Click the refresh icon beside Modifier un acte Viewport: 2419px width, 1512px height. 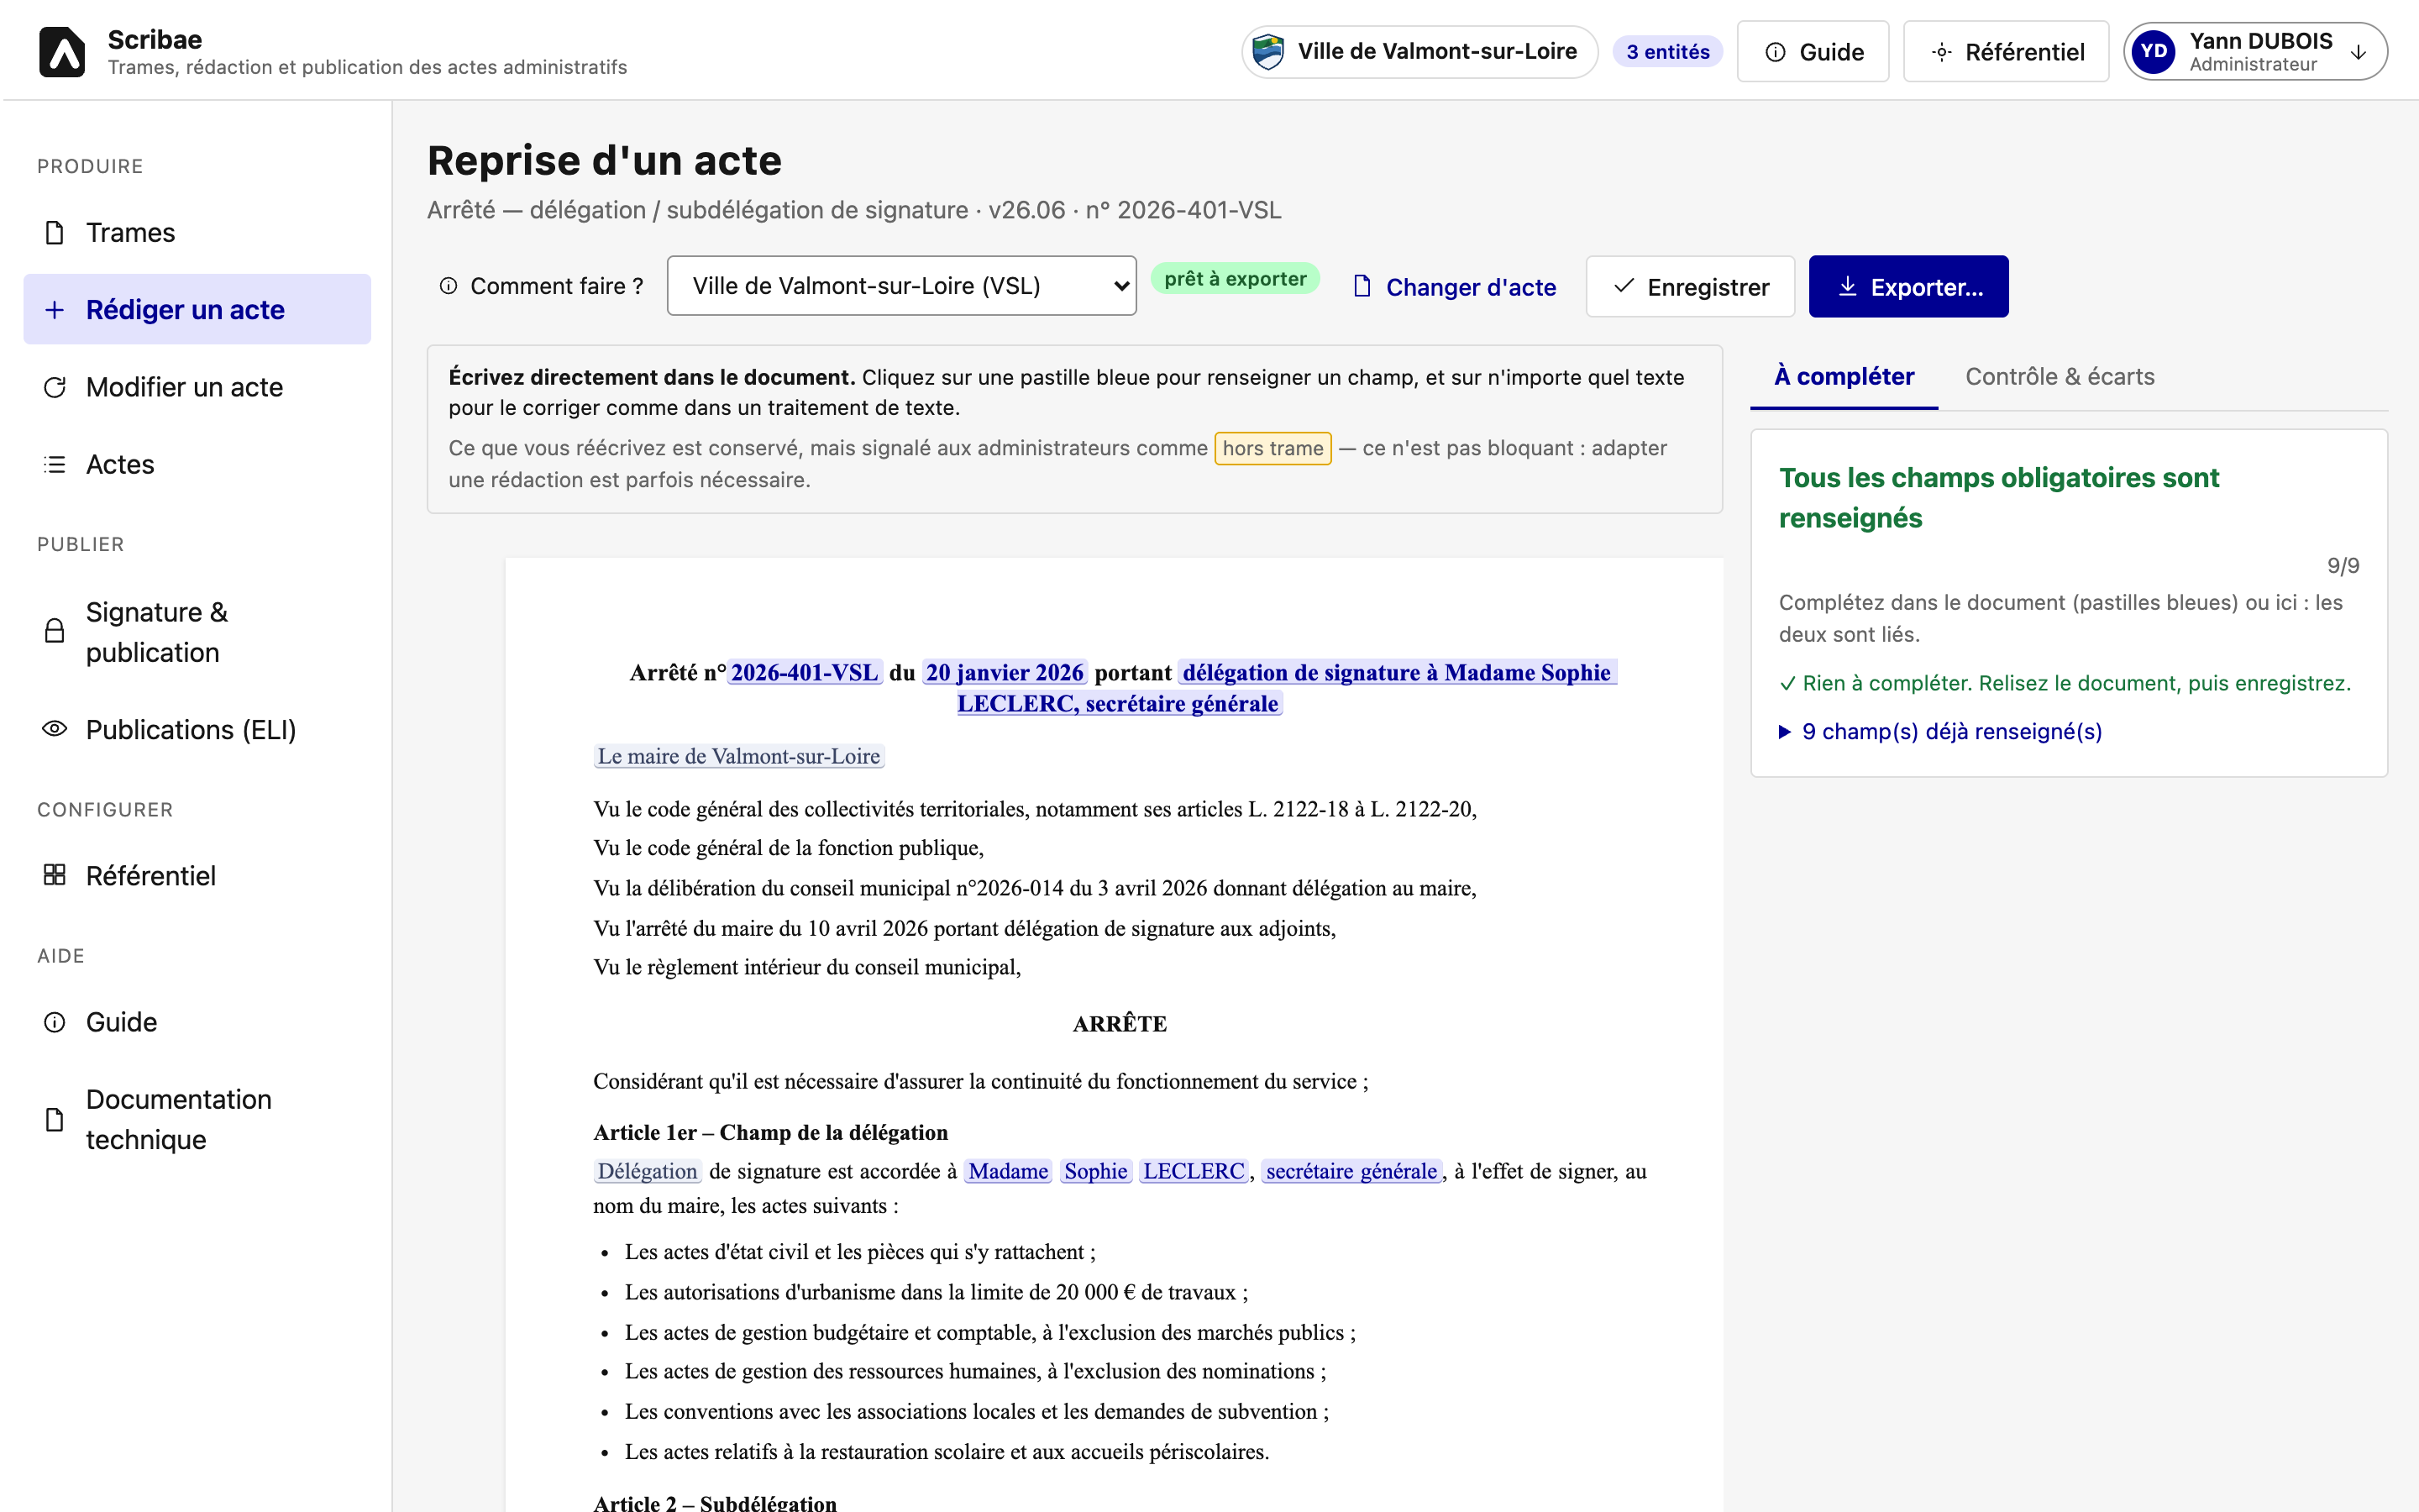click(x=55, y=387)
